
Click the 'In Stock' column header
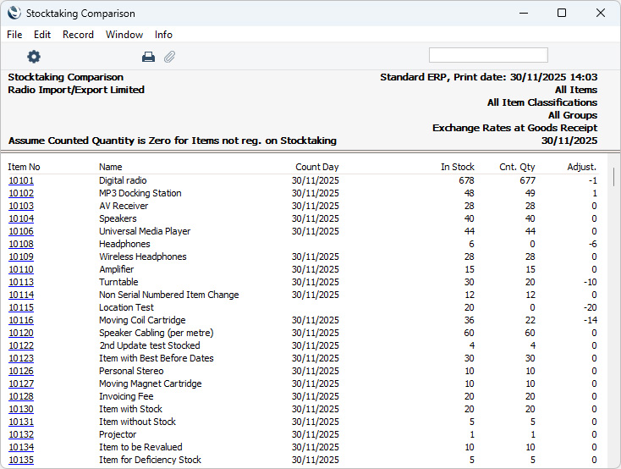[x=458, y=167]
